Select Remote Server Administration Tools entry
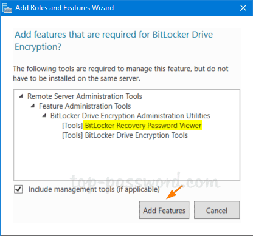Image resolution: width=253 pixels, height=236 pixels. [x=85, y=96]
